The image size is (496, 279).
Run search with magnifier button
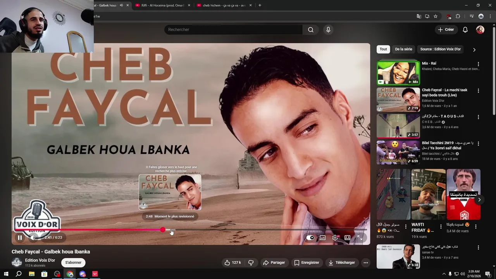coord(311,29)
